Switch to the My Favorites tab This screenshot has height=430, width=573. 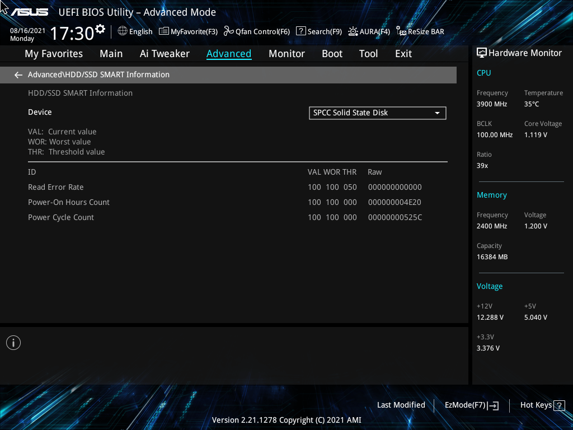click(x=54, y=54)
